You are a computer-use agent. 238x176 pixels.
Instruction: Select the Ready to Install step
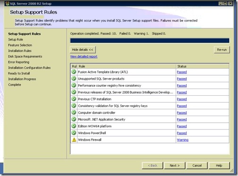[19, 74]
